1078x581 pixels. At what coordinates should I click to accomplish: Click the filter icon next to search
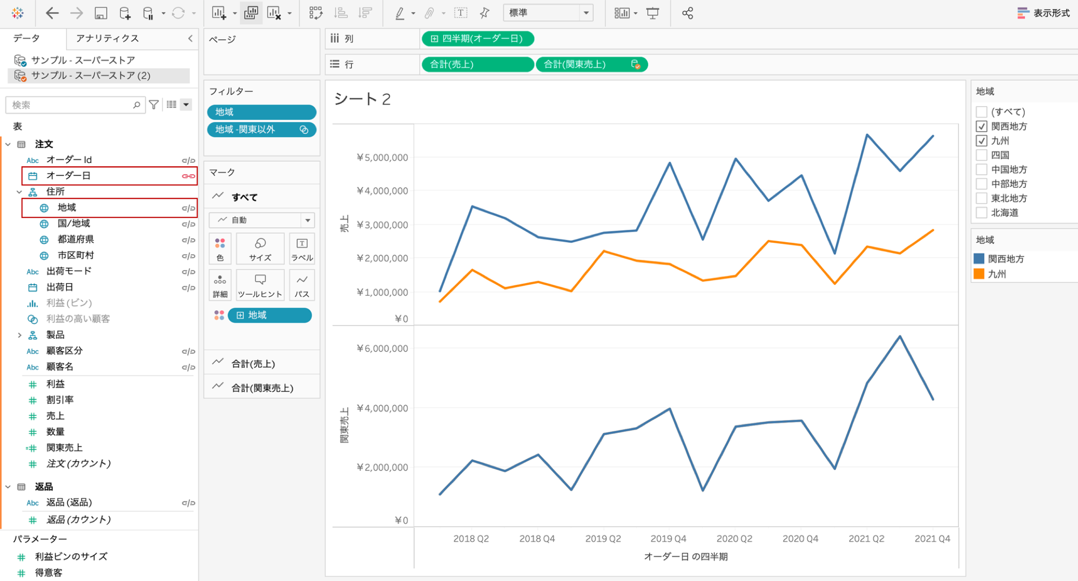tap(154, 104)
